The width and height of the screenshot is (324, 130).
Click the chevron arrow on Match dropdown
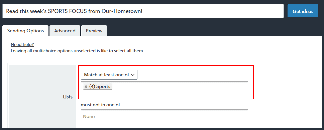133,75
